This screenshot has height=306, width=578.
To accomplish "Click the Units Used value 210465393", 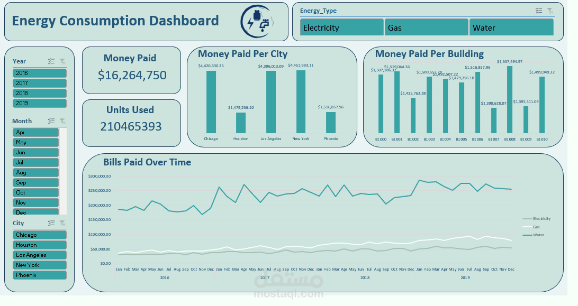I will point(131,126).
